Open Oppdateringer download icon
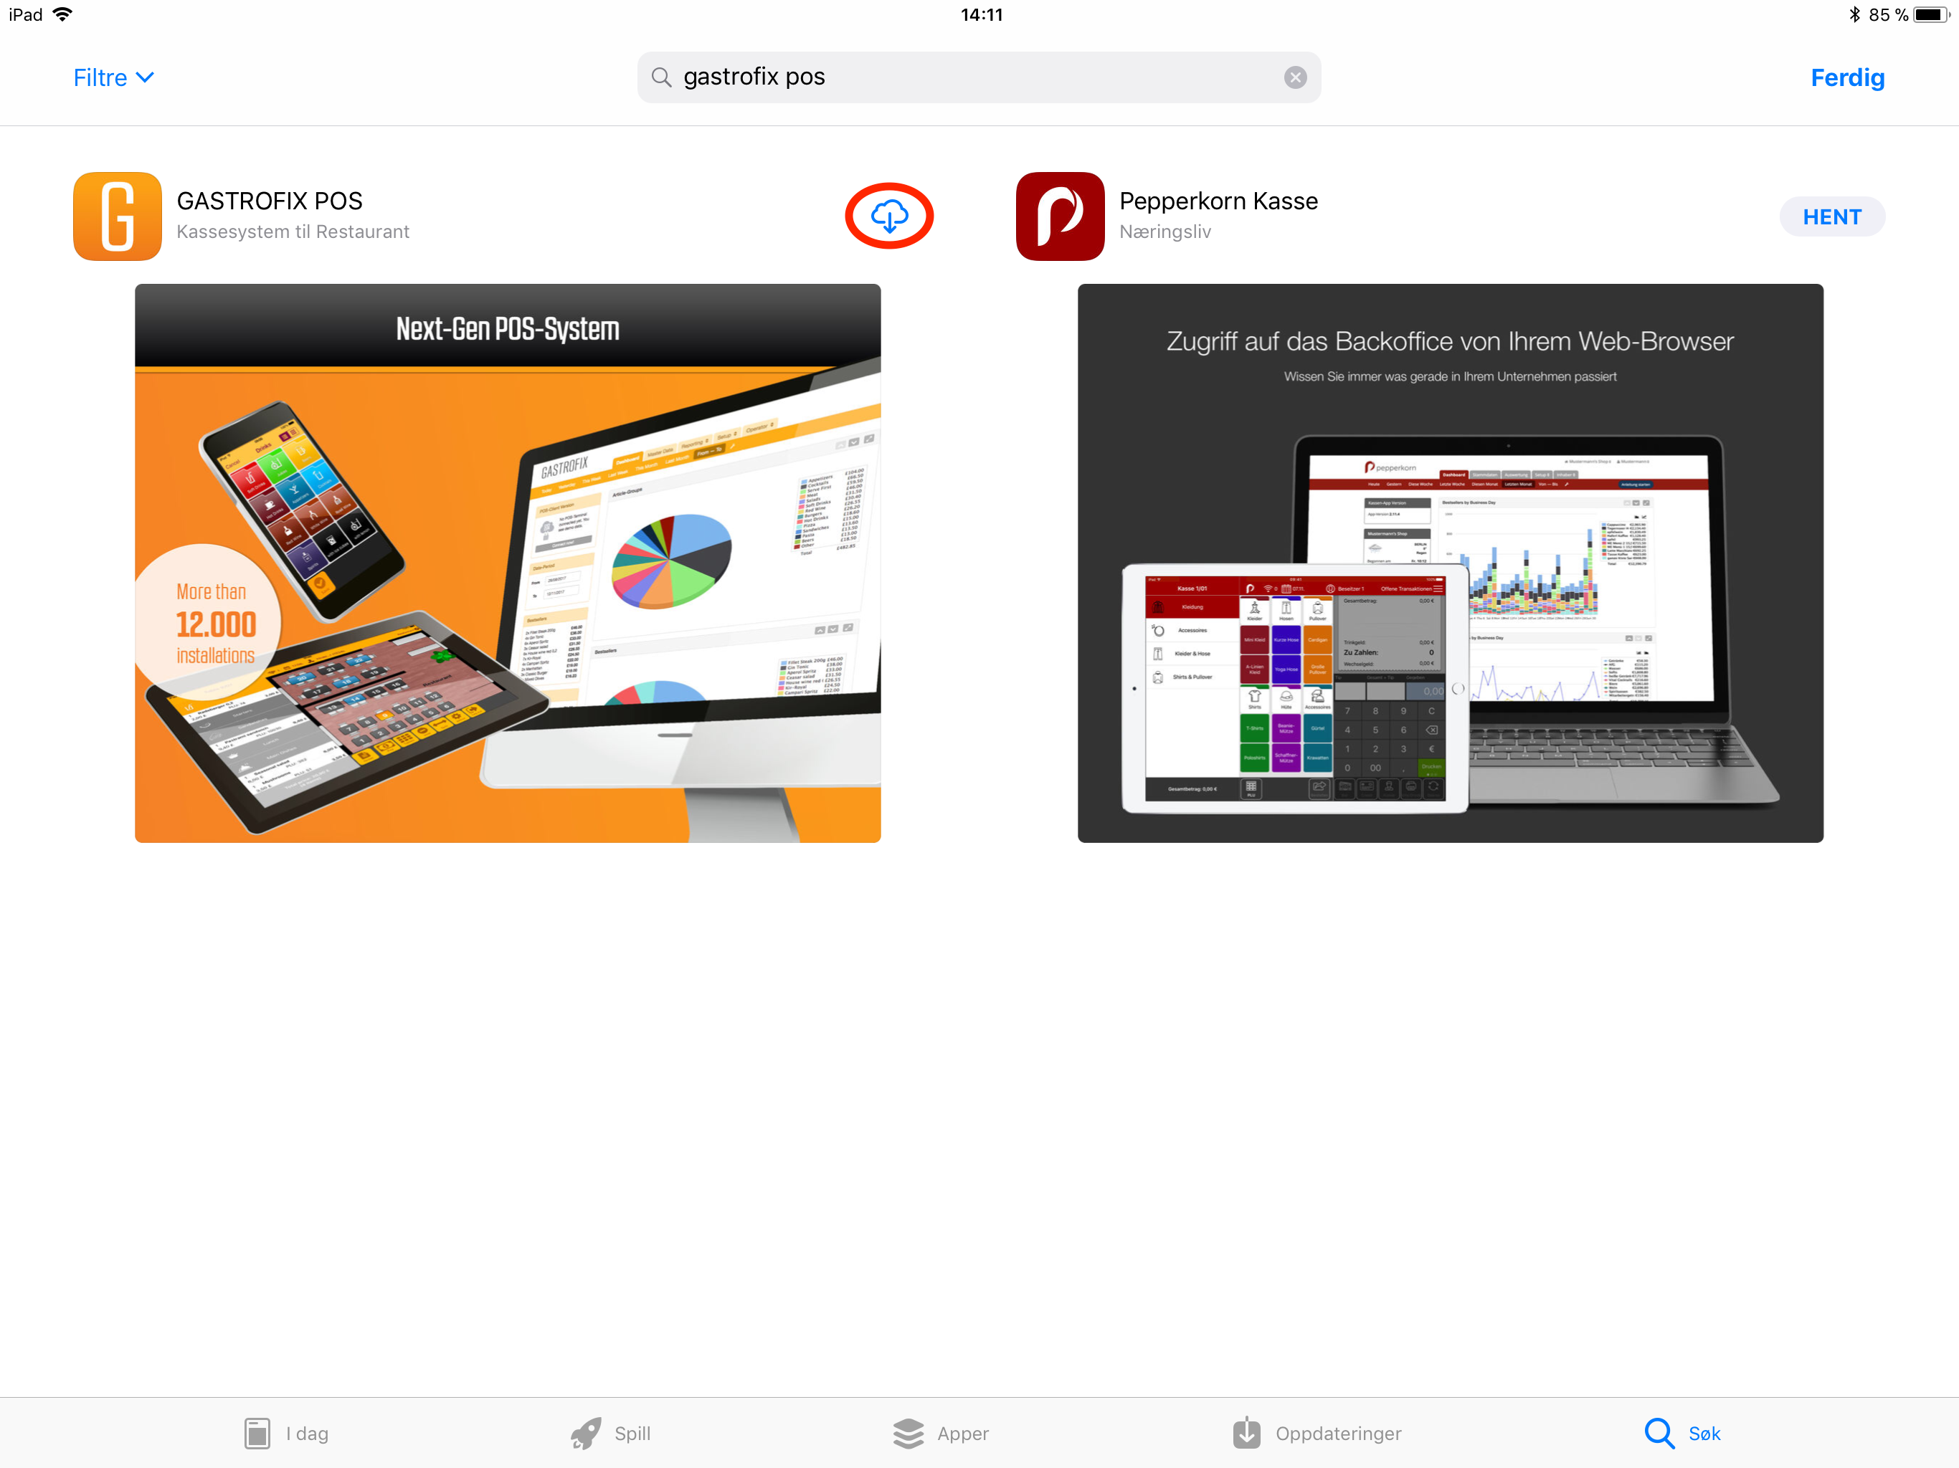The image size is (1959, 1468). tap(1247, 1430)
